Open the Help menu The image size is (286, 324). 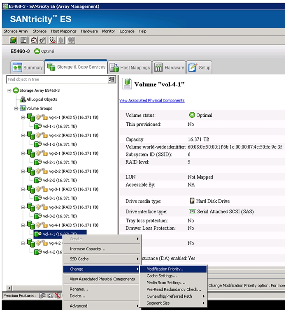pos(142,31)
